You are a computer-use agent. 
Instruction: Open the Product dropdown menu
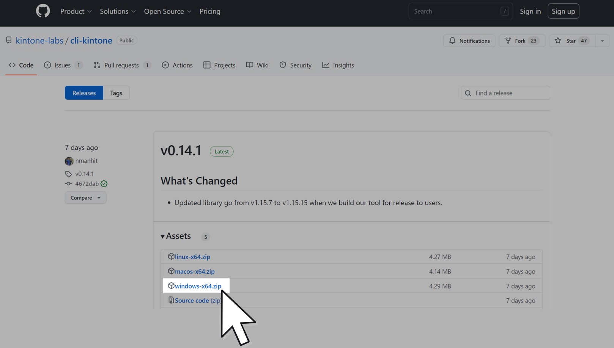pos(76,11)
